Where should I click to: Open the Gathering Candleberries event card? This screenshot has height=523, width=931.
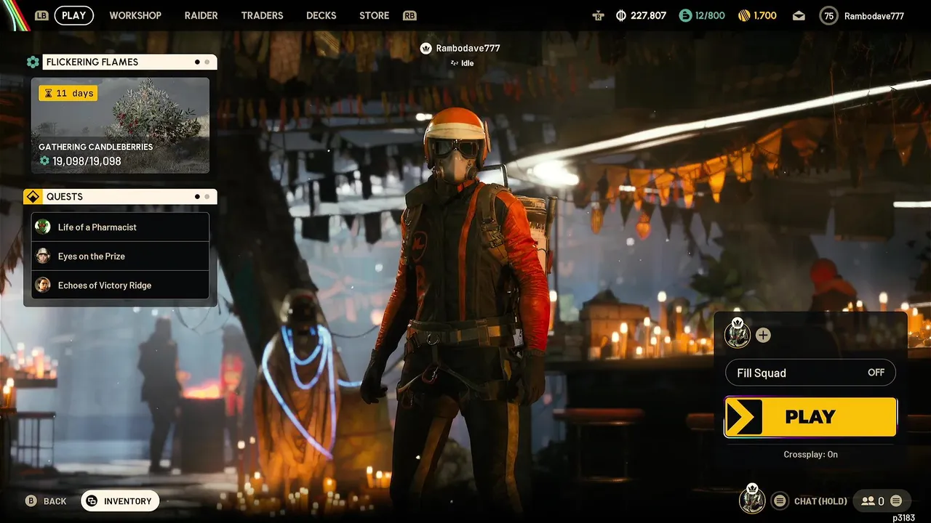[120, 126]
